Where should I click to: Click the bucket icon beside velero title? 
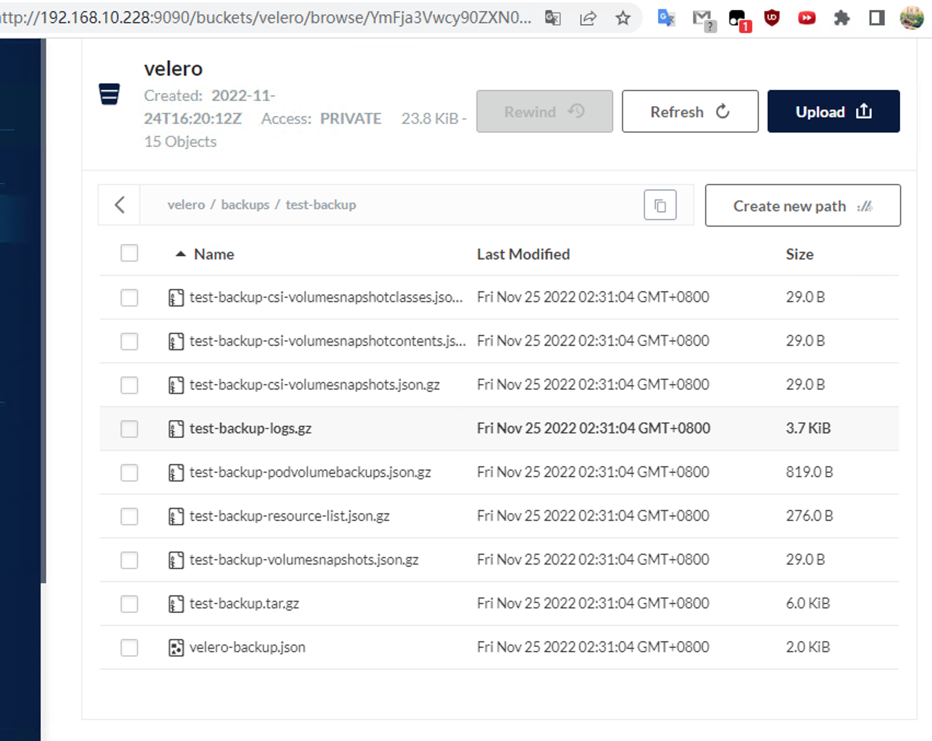[110, 94]
